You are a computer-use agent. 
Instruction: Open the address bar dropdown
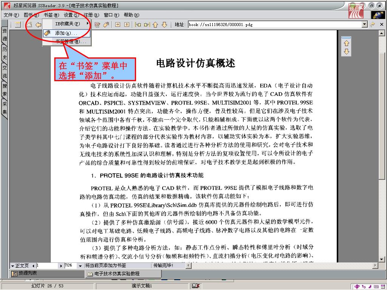[x=365, y=25]
